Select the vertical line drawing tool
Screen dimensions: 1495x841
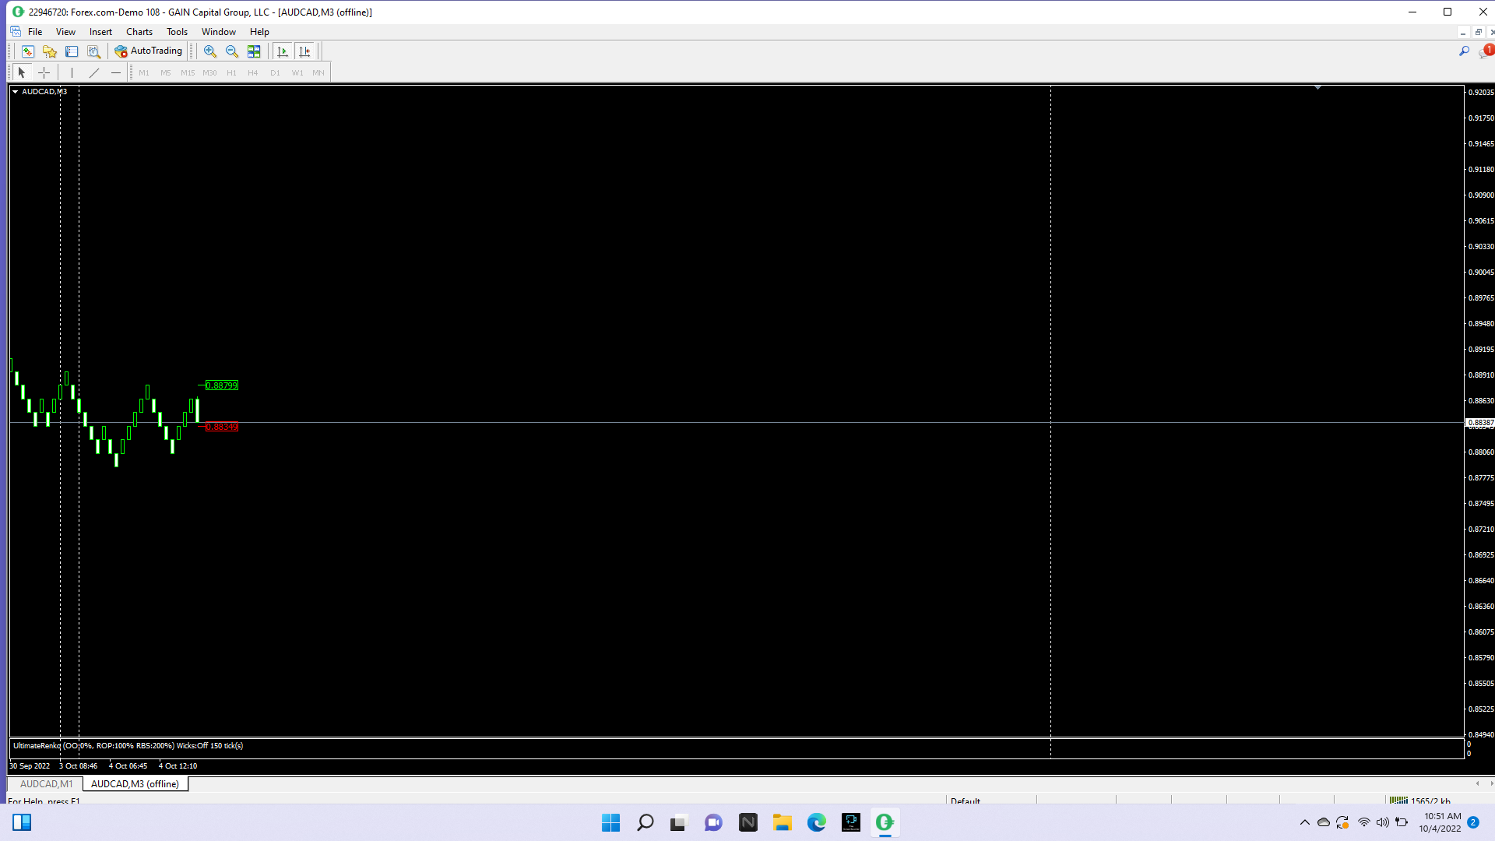click(72, 72)
